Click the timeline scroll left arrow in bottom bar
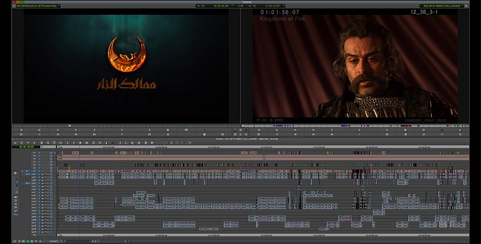The image size is (481, 244). (x=92, y=241)
